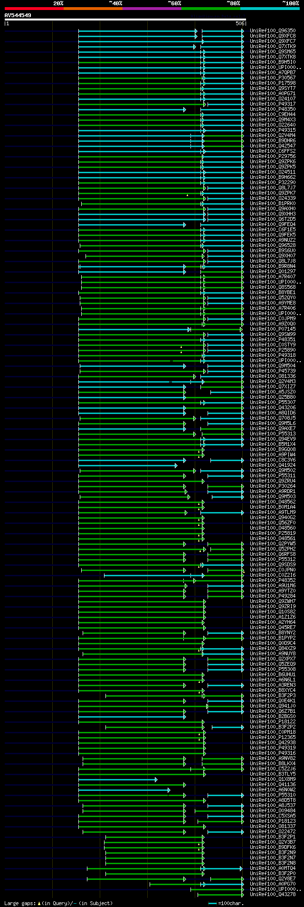This screenshot has width=304, height=907.
Task: Select hit UniRef100_P49317
Action: click(273, 104)
